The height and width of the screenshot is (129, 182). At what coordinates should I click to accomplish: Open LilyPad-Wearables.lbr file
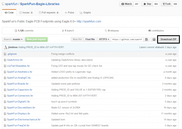[x=18, y=66]
